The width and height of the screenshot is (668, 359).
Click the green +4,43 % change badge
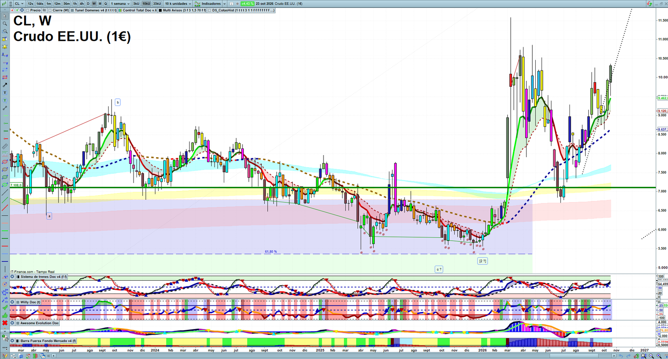coord(248,3)
